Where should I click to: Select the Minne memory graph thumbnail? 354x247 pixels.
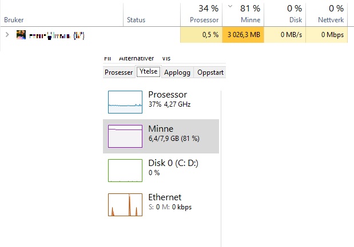pyautogui.click(x=125, y=136)
